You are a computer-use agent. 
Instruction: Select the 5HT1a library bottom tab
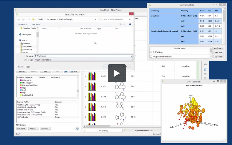(103, 131)
